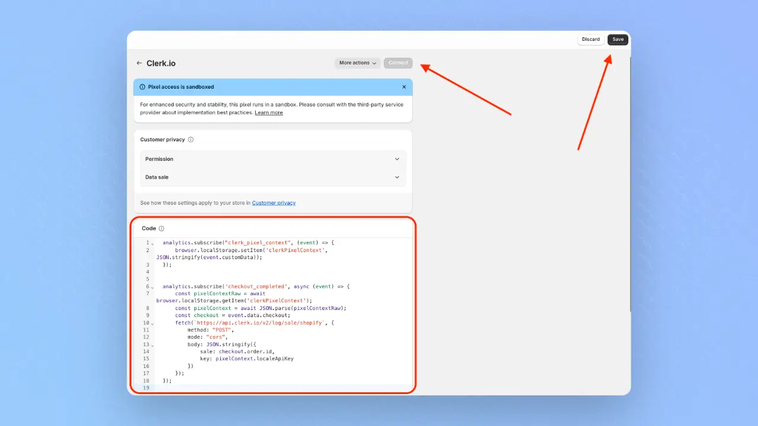Screen dimensions: 758x426
Task: Open the Learn more link
Action: click(x=268, y=112)
